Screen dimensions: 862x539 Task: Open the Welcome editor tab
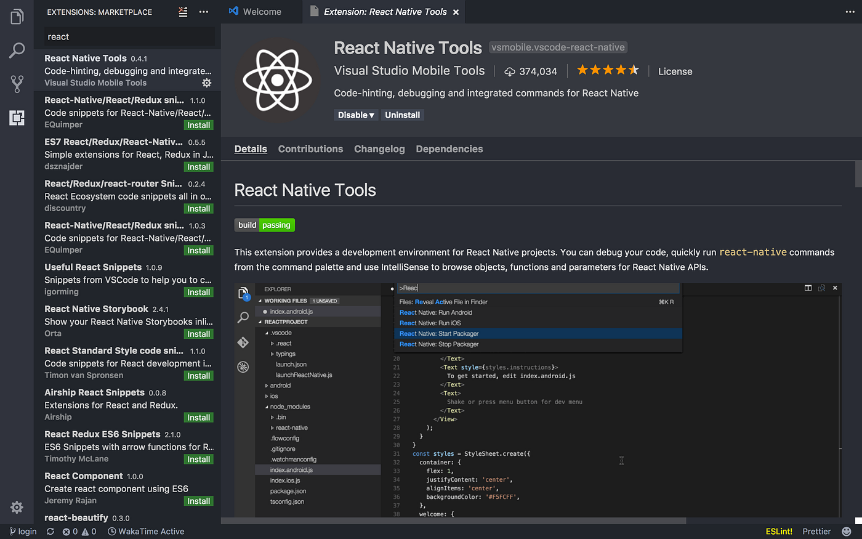click(x=256, y=12)
